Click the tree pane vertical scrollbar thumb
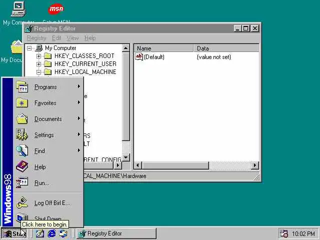The width and height of the screenshot is (320, 240). [126, 96]
